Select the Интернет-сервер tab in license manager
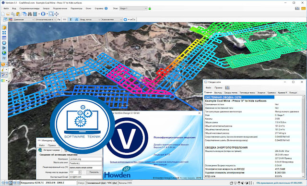This screenshot has height=186, width=307. (49, 150)
